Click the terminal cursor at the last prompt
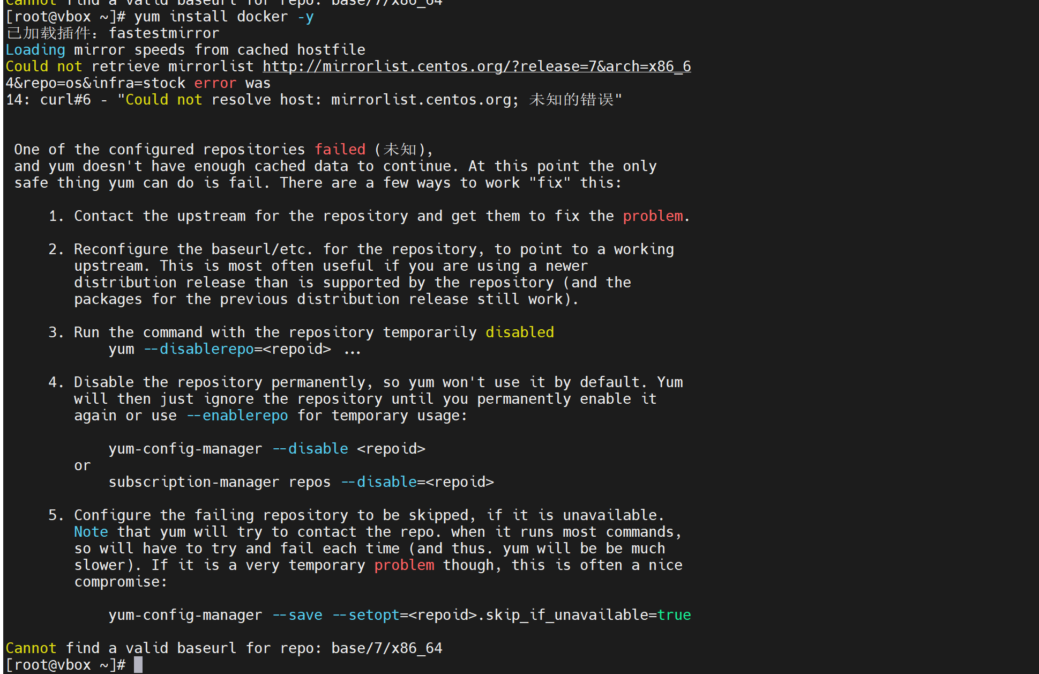This screenshot has height=674, width=1039. [138, 665]
